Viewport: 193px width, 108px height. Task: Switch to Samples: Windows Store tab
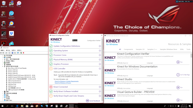click(x=168, y=49)
